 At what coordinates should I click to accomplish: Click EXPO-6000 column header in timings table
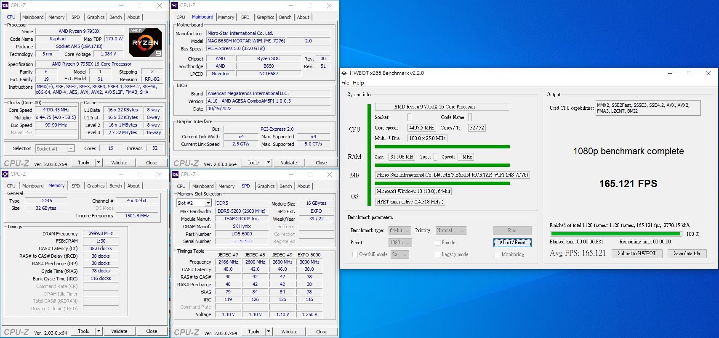coord(309,255)
